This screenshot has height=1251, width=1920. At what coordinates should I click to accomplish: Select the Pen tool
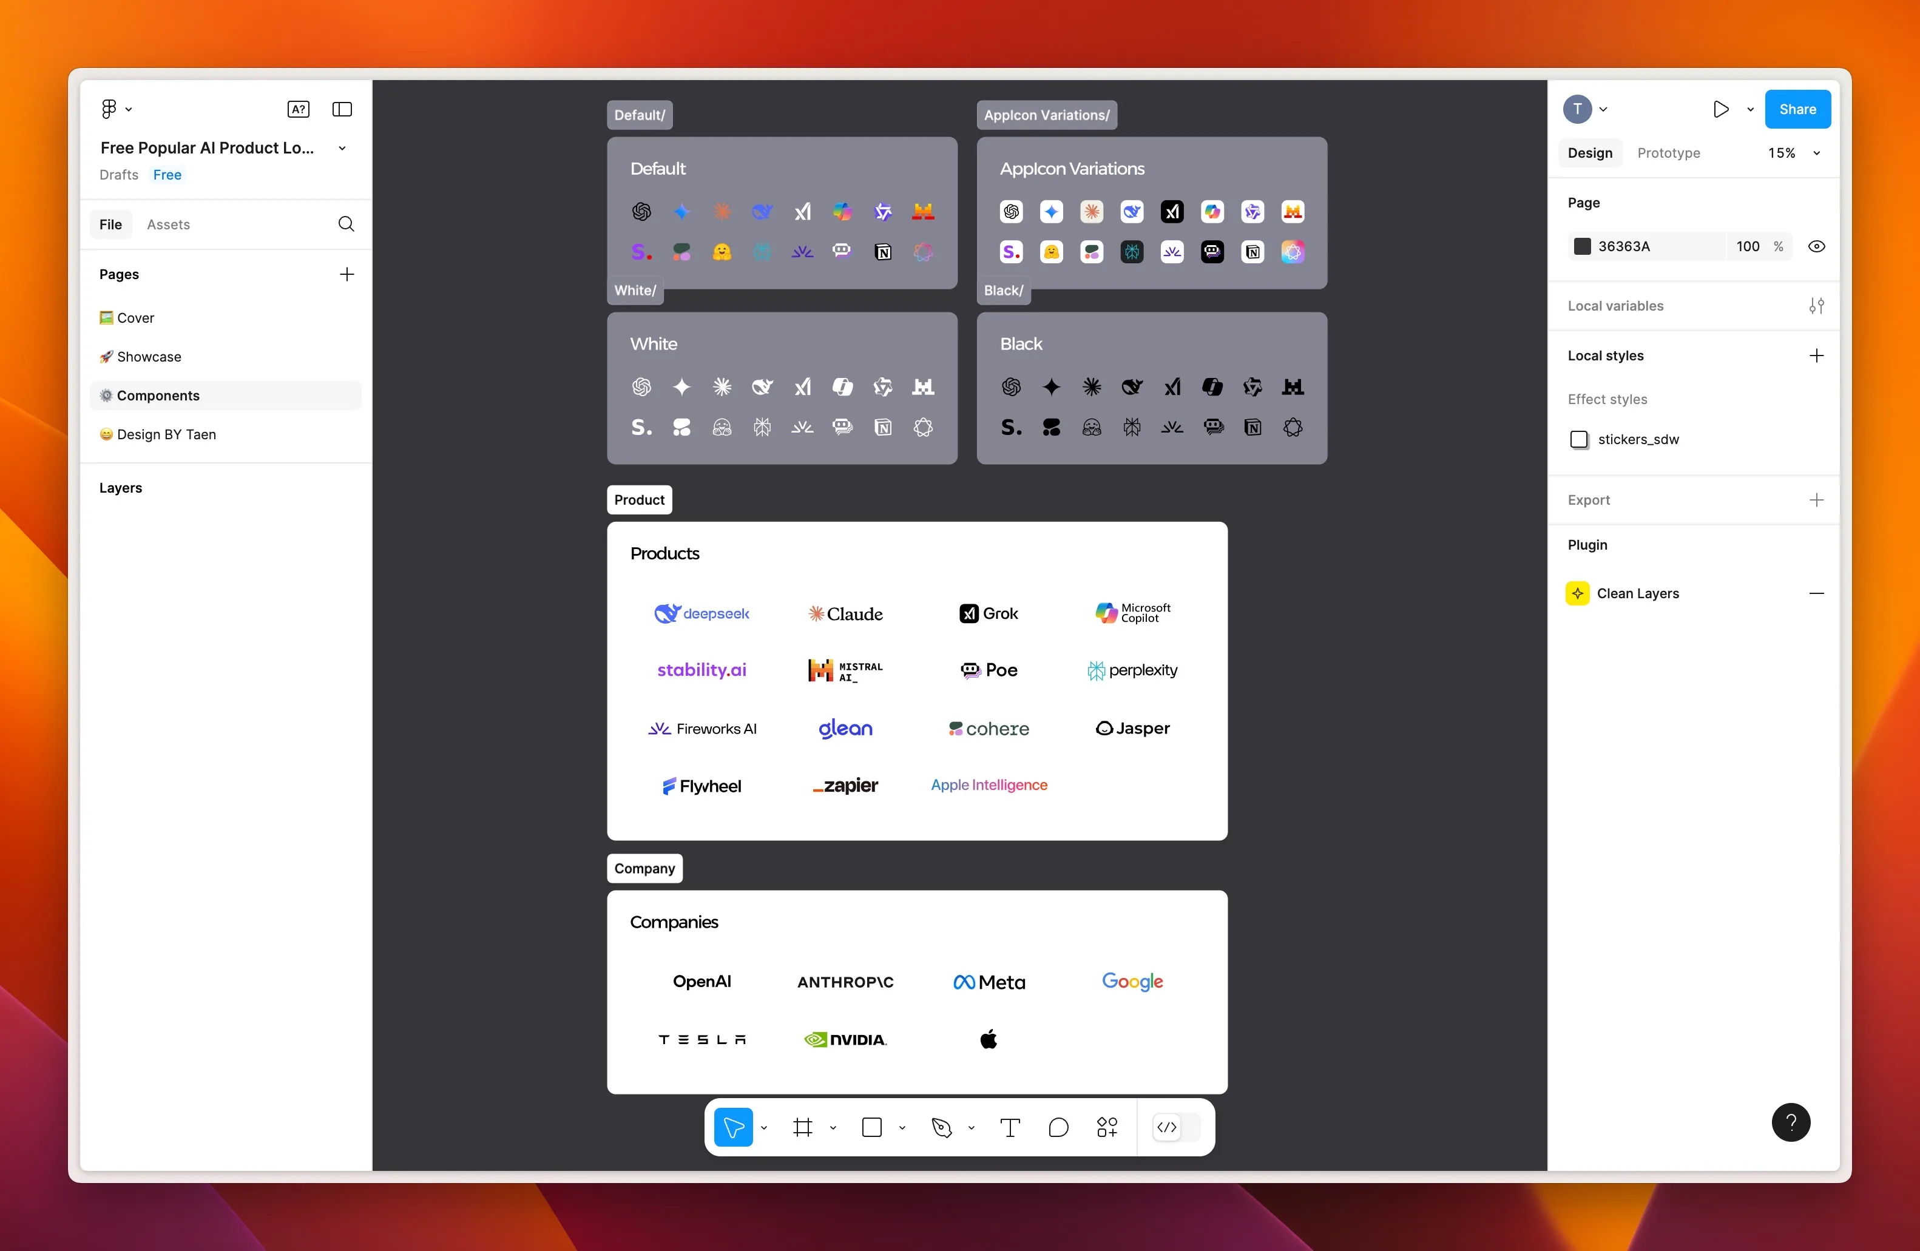941,1127
